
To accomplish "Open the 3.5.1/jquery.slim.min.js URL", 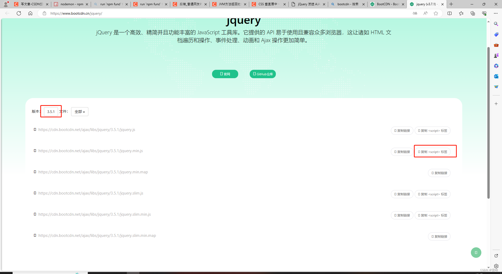I will (x=95, y=214).
